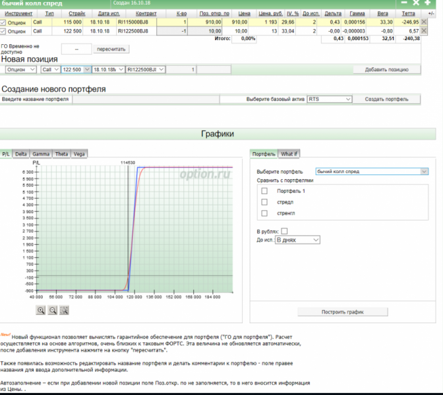Open the What if tab
This screenshot has height=395, width=443.
[289, 153]
